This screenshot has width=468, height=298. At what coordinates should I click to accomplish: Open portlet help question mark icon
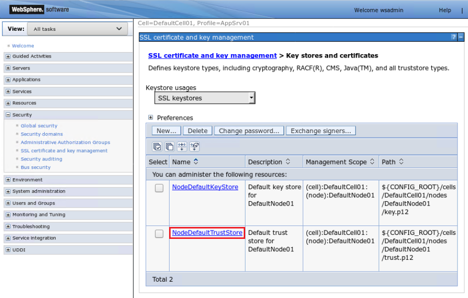454,37
